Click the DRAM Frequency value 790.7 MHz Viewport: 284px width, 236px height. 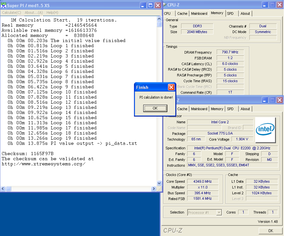230,52
